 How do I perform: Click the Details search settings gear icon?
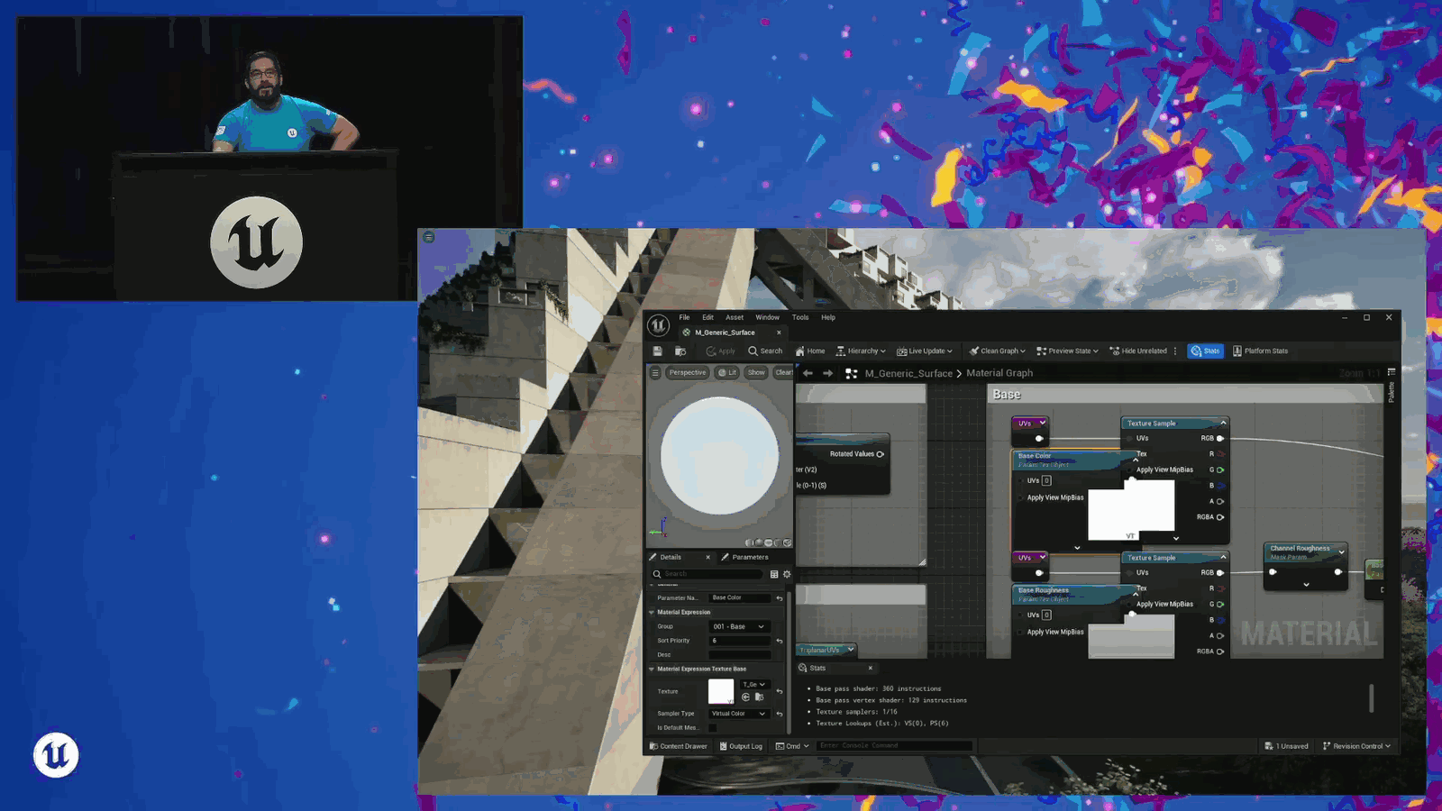coord(787,574)
